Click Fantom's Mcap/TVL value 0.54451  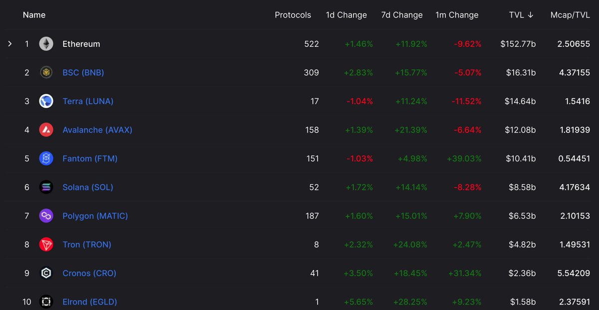(x=574, y=159)
